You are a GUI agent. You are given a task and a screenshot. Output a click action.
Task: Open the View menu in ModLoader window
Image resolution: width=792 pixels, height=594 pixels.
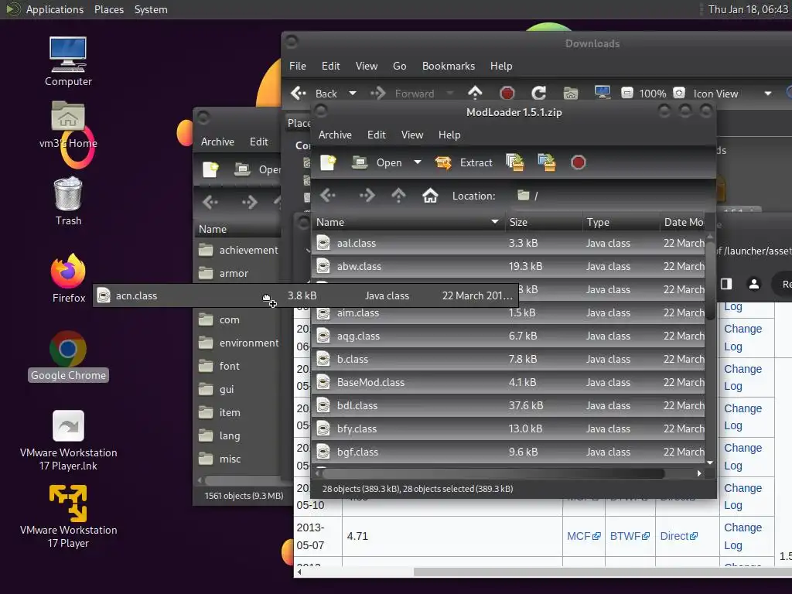click(412, 135)
